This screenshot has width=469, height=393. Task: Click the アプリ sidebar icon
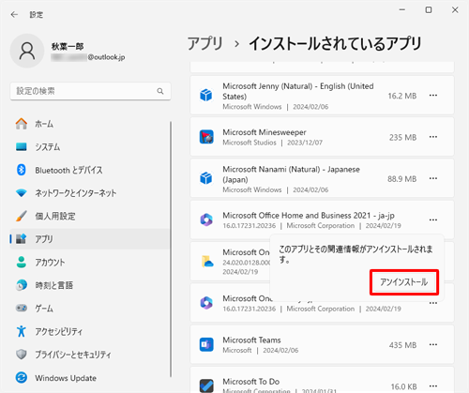pos(22,239)
